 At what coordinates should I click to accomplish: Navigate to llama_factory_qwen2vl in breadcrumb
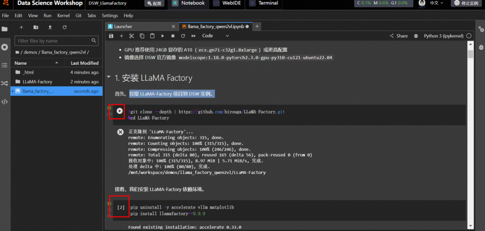(64, 52)
